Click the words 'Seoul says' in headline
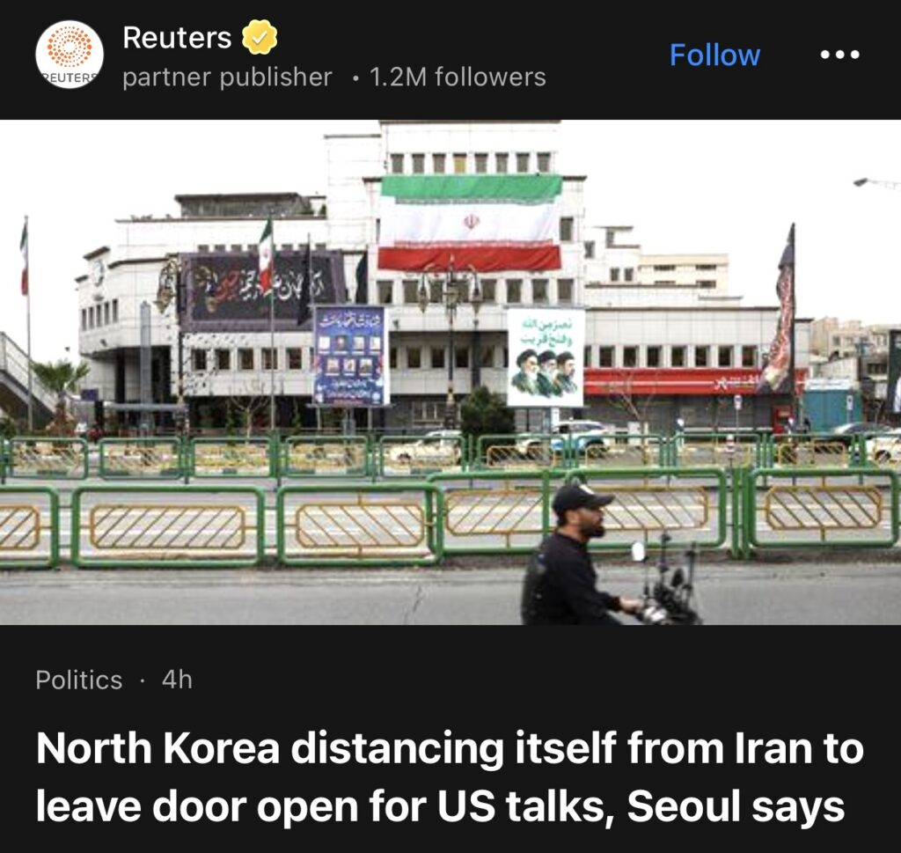901x853 pixels. tap(736, 806)
